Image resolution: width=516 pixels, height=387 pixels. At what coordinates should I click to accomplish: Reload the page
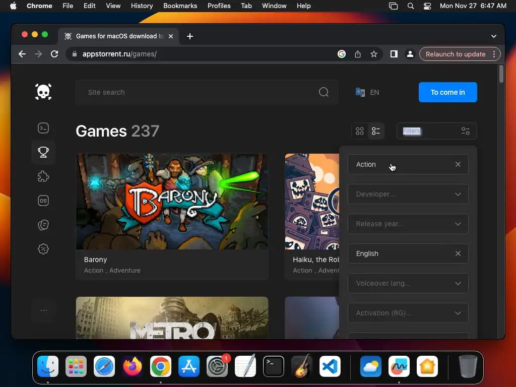pyautogui.click(x=54, y=54)
